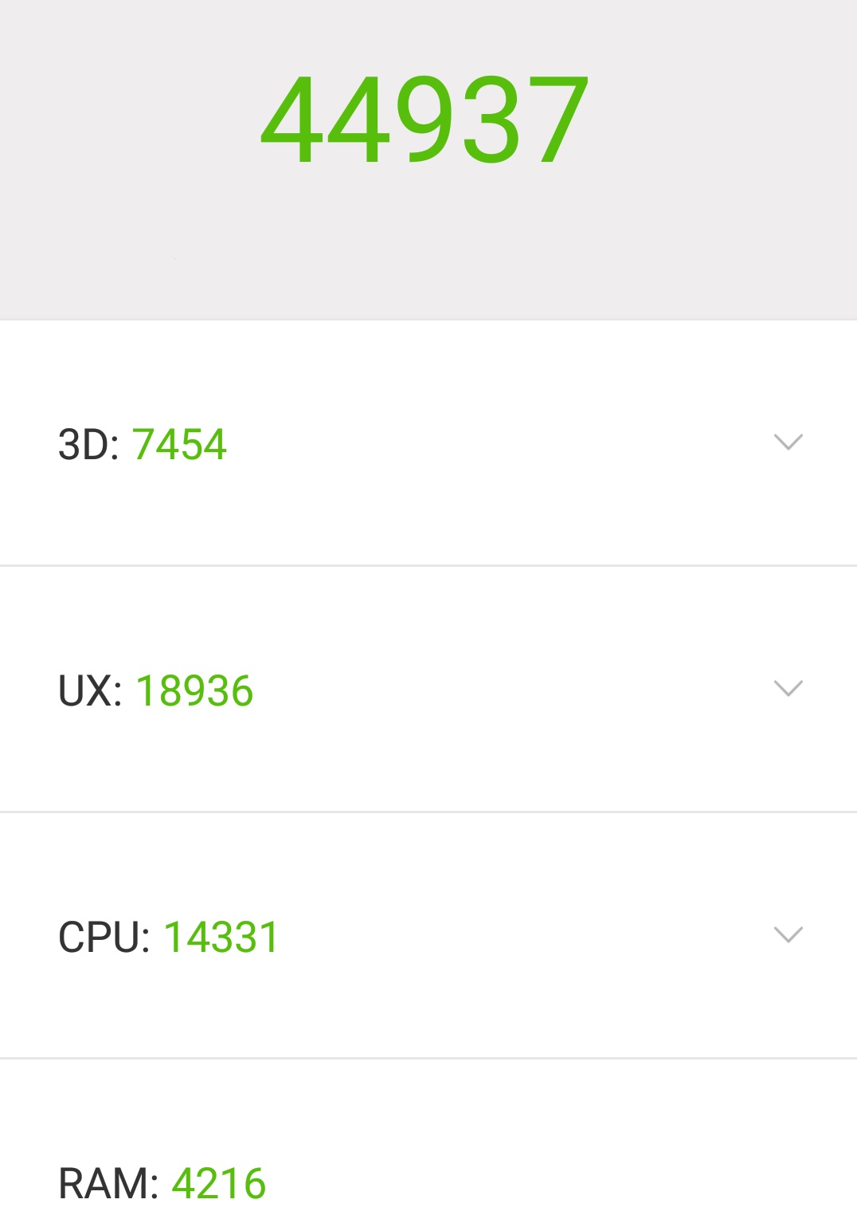Tap the UX score value 18936
857x1219 pixels.
[x=194, y=690]
